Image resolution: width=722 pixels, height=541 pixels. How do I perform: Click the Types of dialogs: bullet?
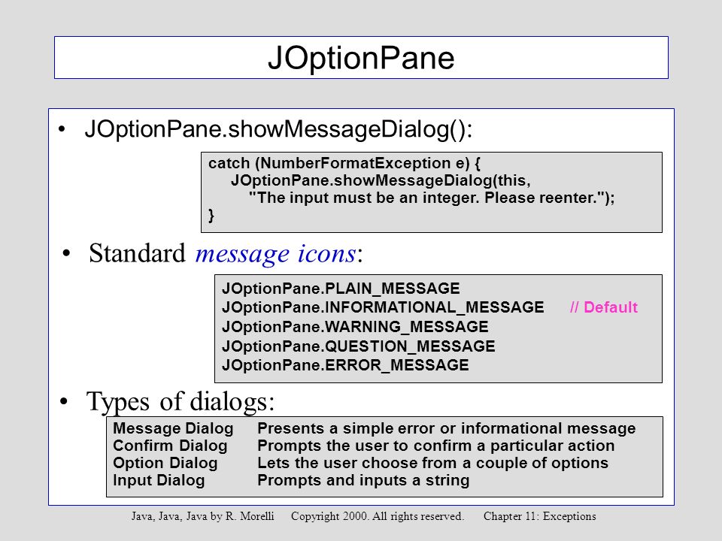pos(180,401)
